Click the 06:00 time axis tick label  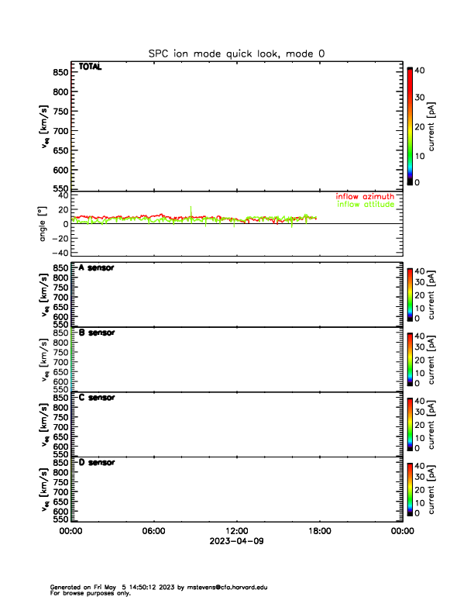(x=153, y=531)
